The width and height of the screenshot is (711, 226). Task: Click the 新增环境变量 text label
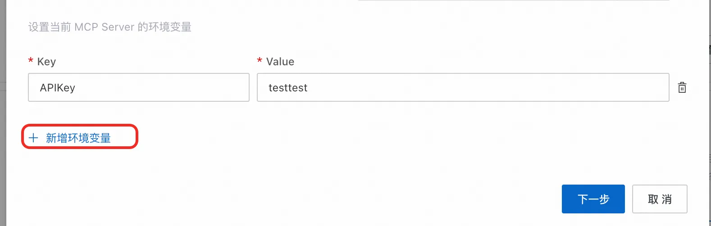[x=78, y=138]
